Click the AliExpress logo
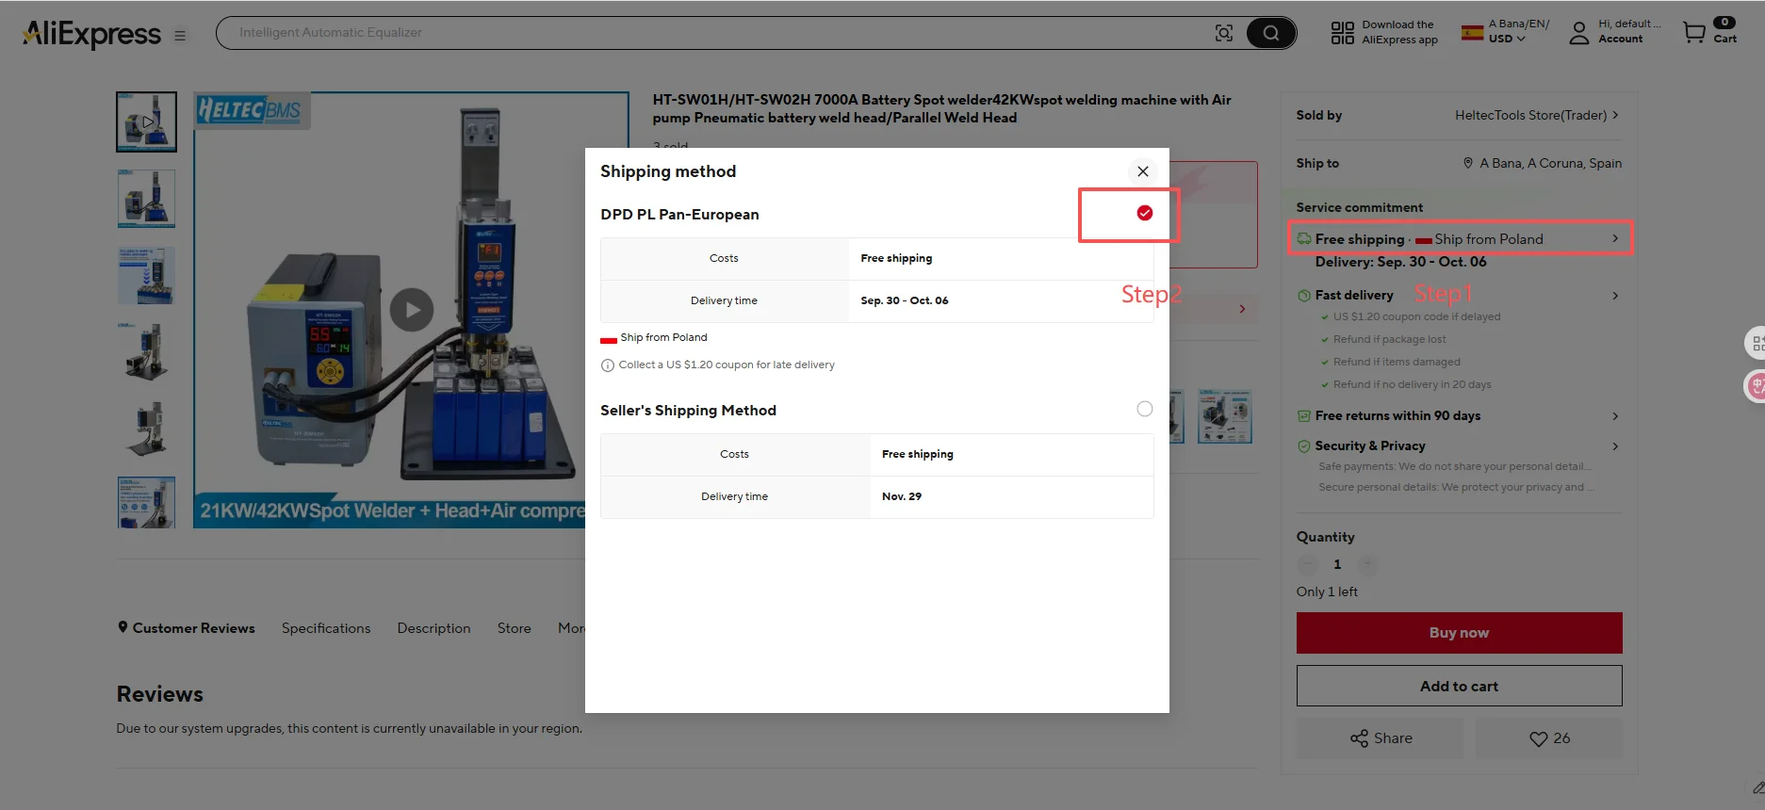This screenshot has width=1765, height=810. (92, 35)
